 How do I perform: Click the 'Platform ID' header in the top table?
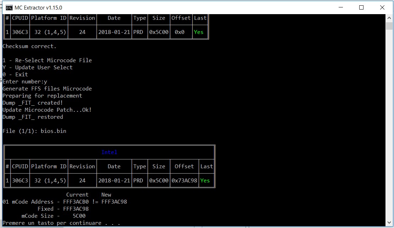pyautogui.click(x=49, y=18)
